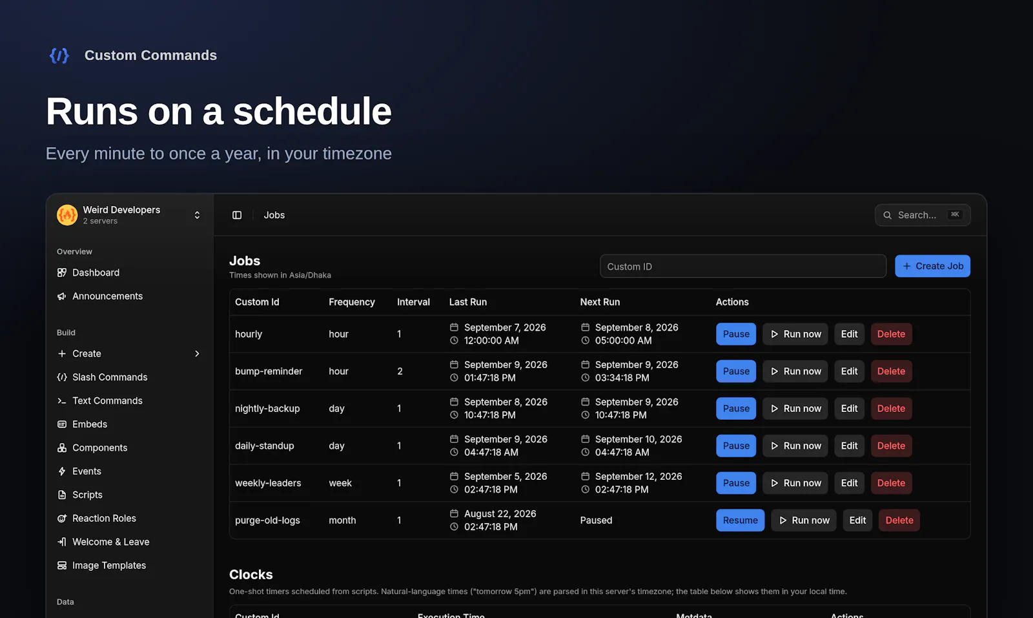The width and height of the screenshot is (1033, 618).
Task: Edit the purge-old-logs job
Action: tap(857, 520)
